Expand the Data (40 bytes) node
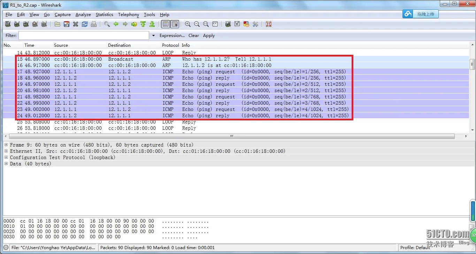This screenshot has height=254, width=476. tap(6, 164)
